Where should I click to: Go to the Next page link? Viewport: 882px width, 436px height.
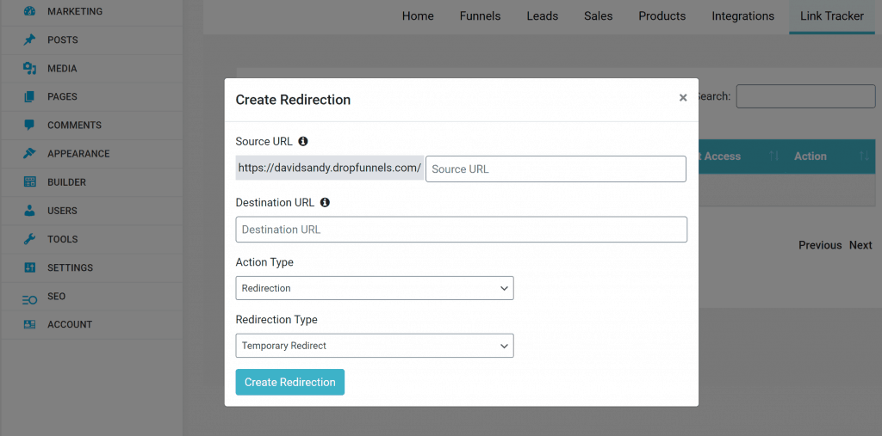(x=860, y=245)
